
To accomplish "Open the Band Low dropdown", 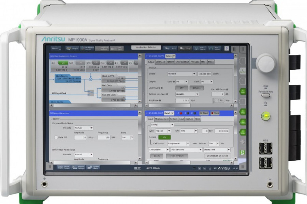I will click(127, 137).
